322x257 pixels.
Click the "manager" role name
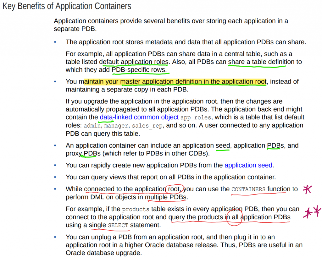pyautogui.click(x=117, y=125)
